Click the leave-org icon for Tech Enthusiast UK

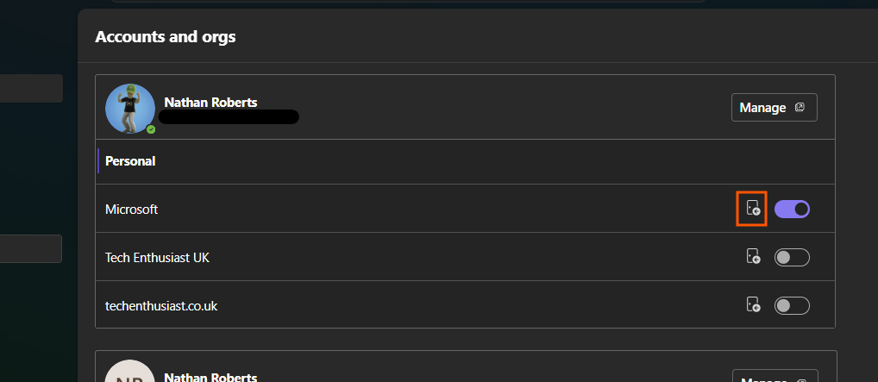[x=753, y=257]
